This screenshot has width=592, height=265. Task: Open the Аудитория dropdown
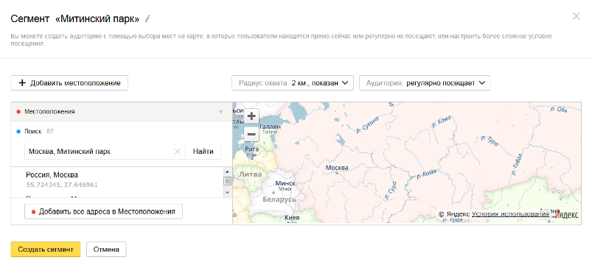(x=425, y=83)
